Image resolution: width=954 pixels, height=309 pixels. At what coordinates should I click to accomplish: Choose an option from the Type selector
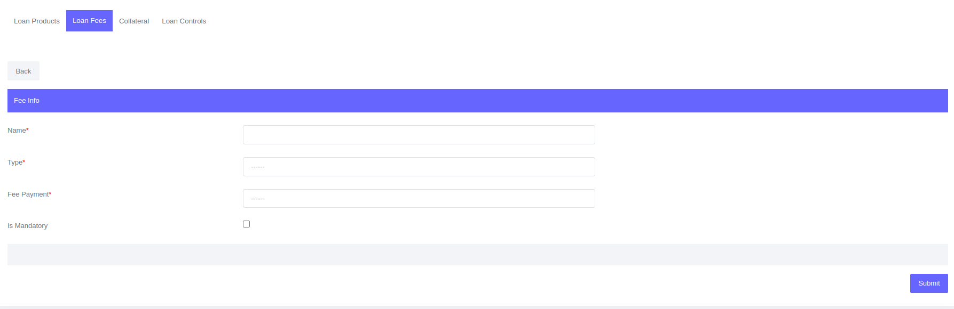pyautogui.click(x=419, y=166)
